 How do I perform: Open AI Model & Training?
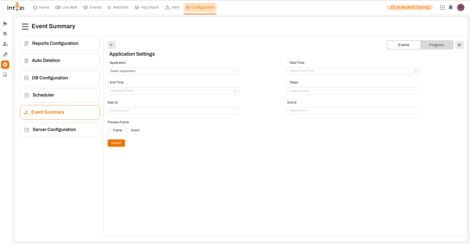410,7
